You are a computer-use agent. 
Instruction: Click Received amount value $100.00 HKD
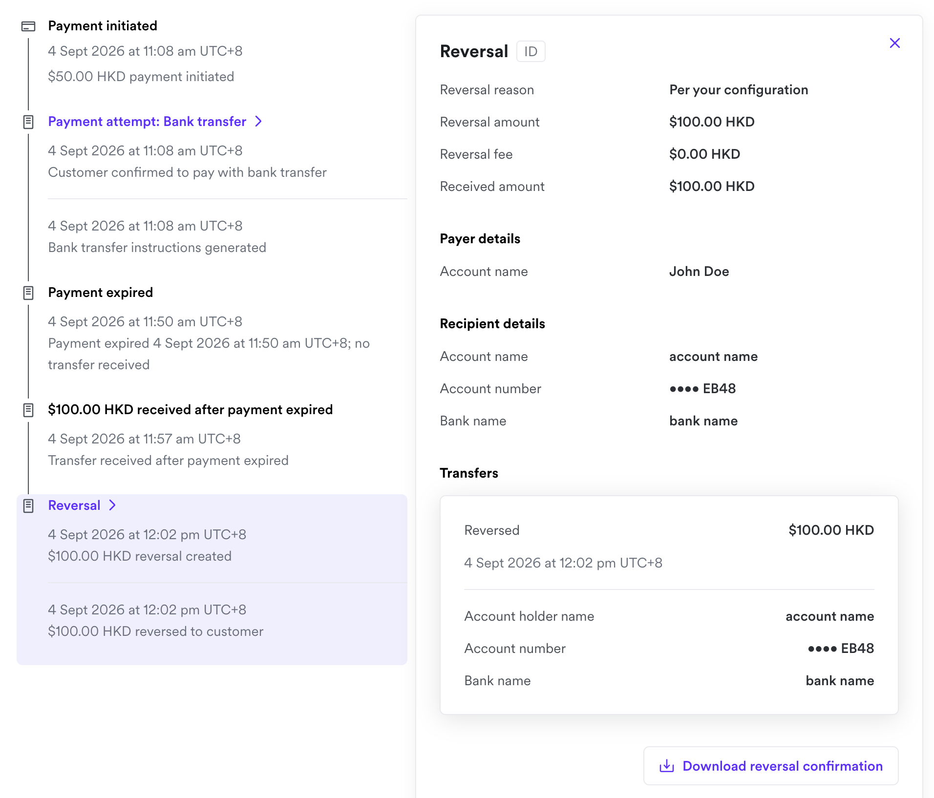pyautogui.click(x=712, y=187)
